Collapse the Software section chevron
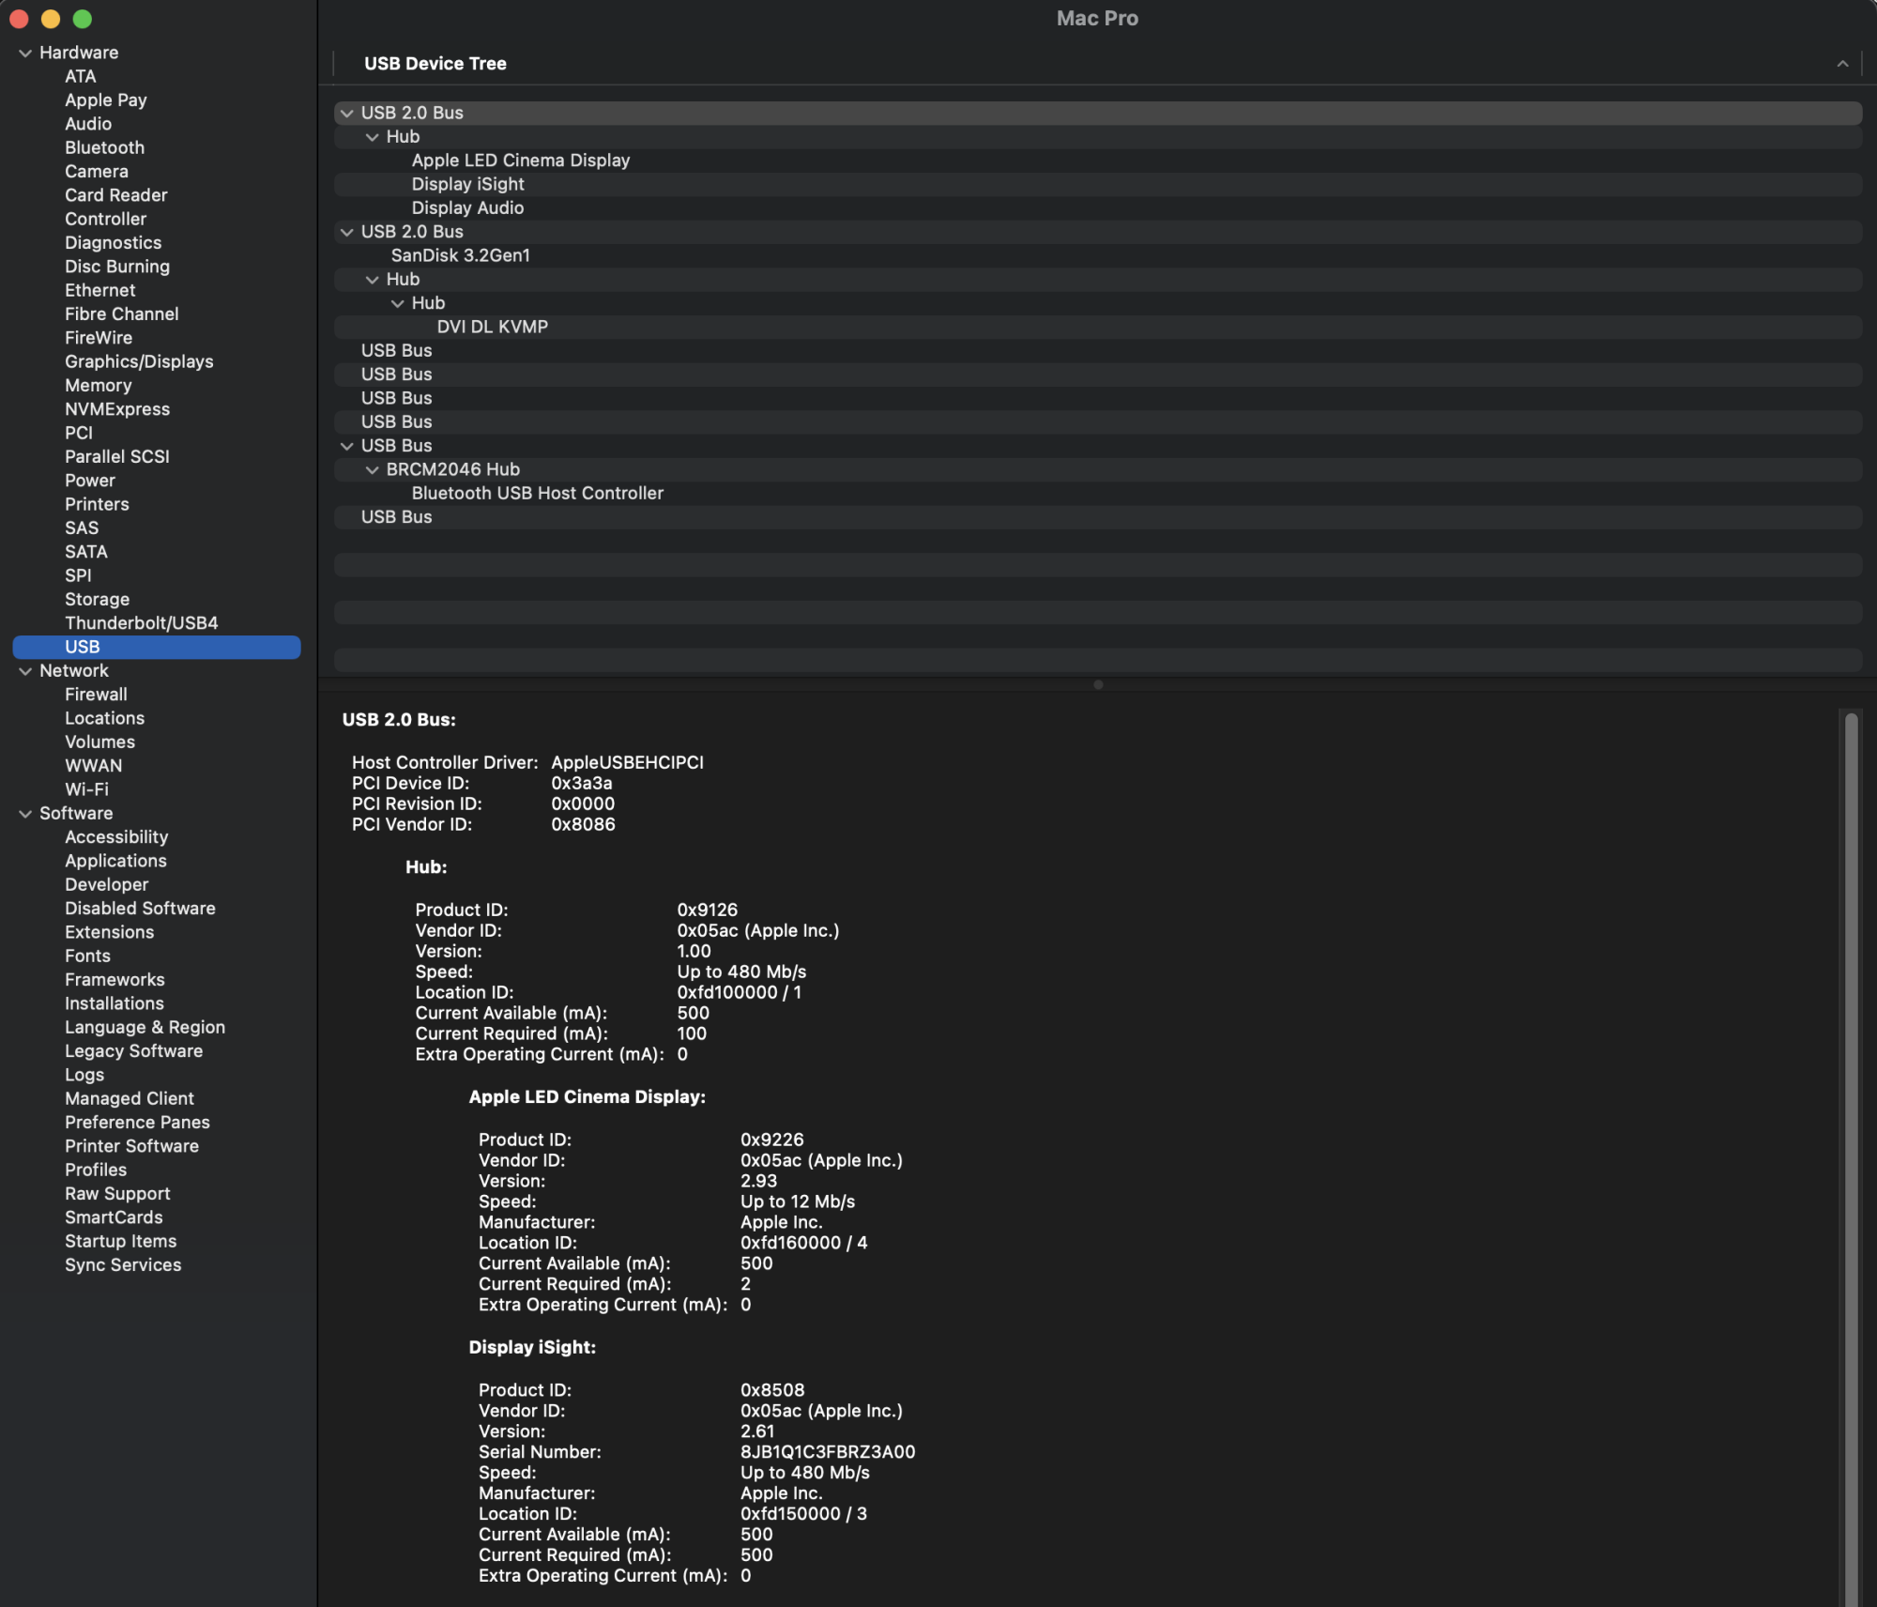The width and height of the screenshot is (1877, 1607). click(x=25, y=814)
